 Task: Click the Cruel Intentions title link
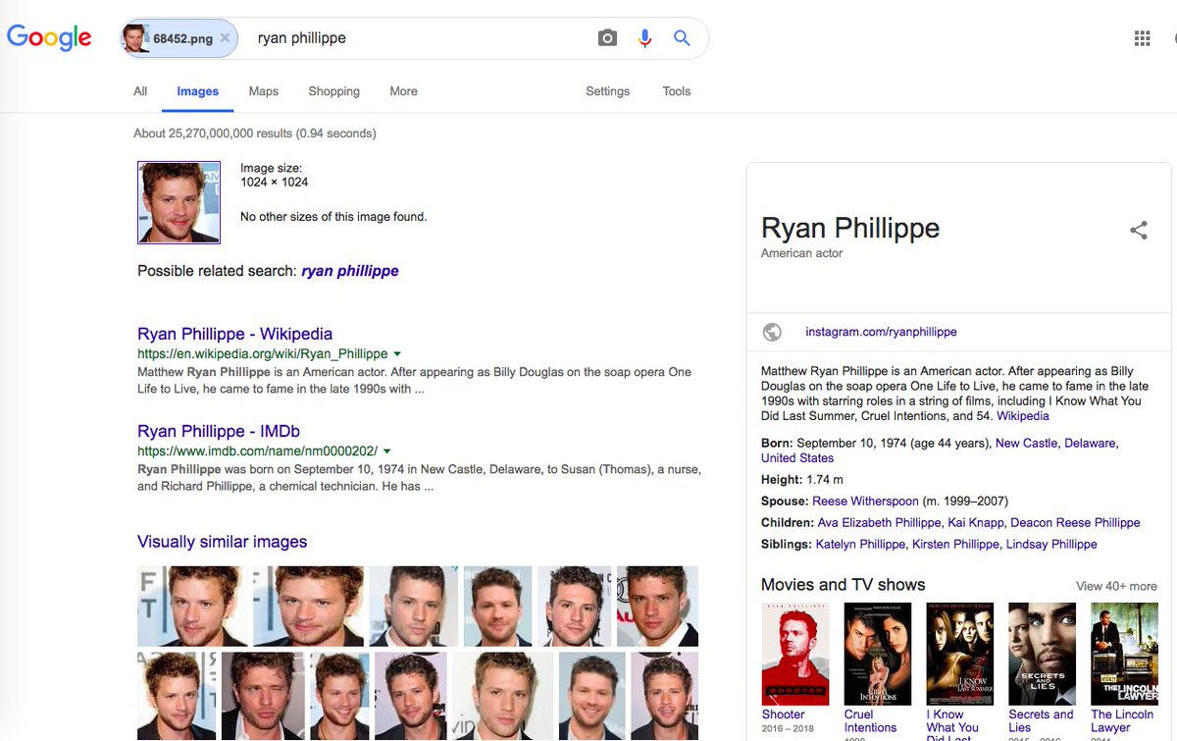click(x=871, y=721)
